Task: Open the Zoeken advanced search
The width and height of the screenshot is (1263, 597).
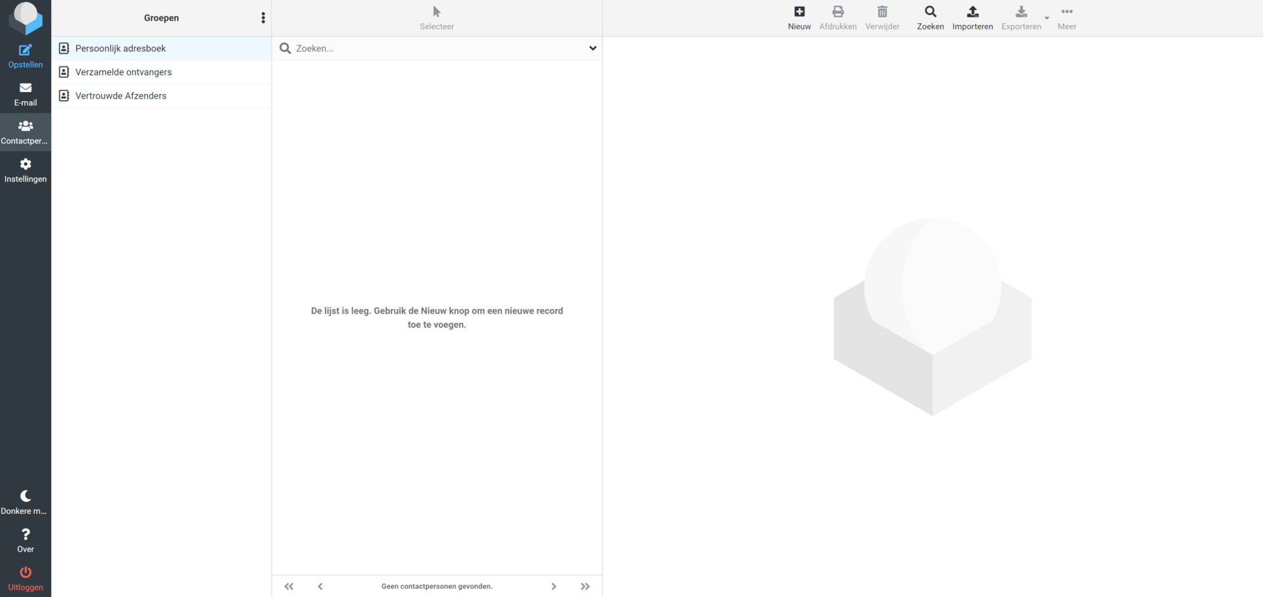Action: (x=930, y=18)
